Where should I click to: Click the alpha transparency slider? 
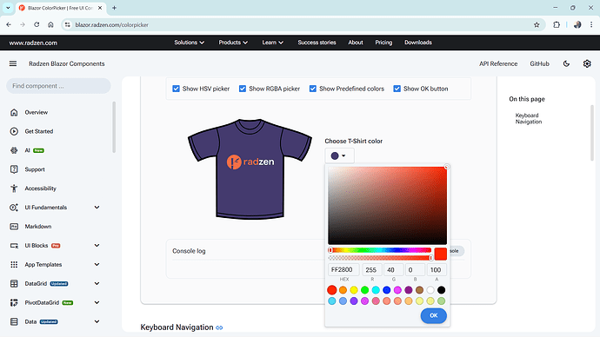(x=380, y=258)
